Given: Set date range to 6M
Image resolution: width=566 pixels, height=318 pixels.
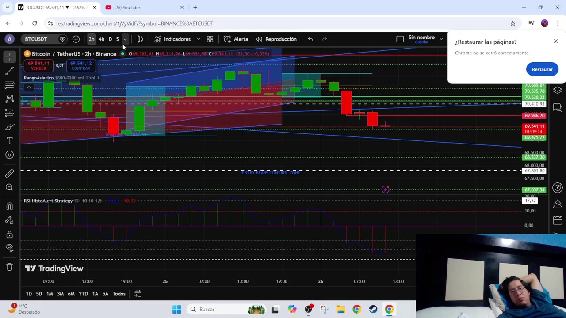Looking at the screenshot, I should click(x=71, y=294).
